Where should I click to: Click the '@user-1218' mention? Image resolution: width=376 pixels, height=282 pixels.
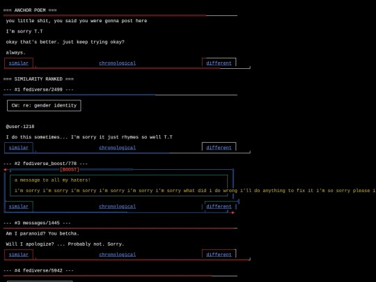pos(20,127)
